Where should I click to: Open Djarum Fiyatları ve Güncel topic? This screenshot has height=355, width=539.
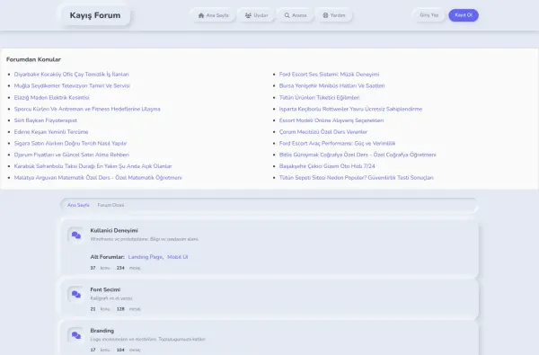tap(72, 155)
